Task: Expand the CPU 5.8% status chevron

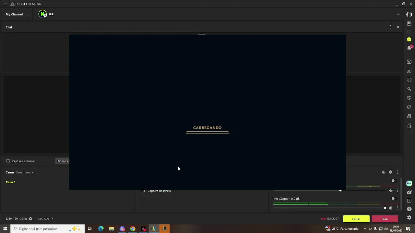Action: (x=52, y=219)
